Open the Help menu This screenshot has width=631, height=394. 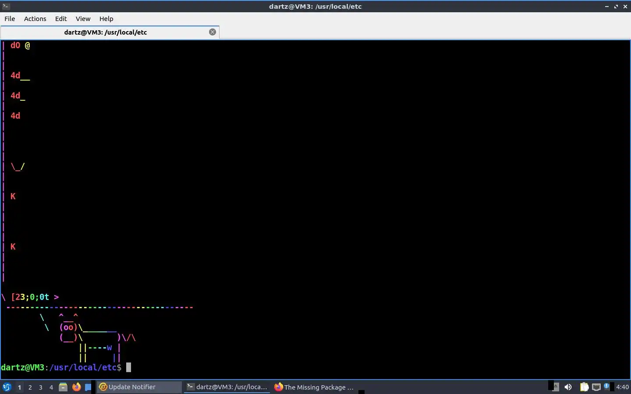coord(106,19)
